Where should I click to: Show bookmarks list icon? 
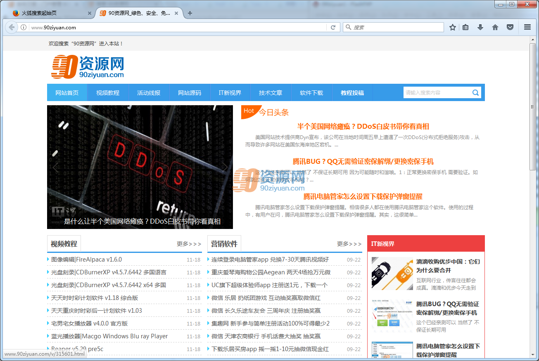pos(465,27)
